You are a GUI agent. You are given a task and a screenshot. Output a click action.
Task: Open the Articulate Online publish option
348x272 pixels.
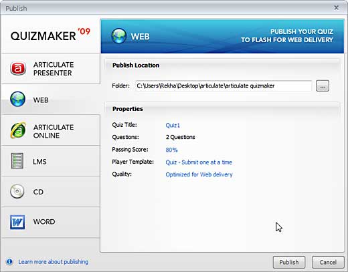(x=51, y=130)
